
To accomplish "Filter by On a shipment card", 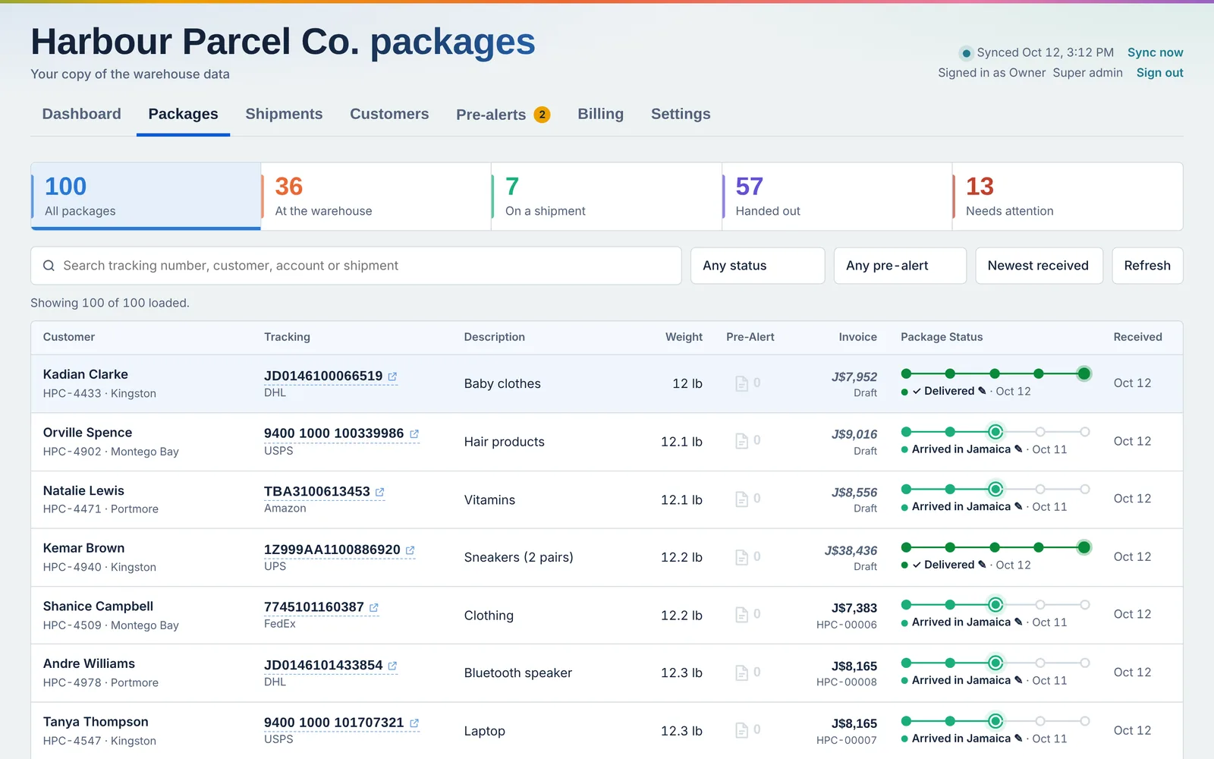I will [607, 197].
